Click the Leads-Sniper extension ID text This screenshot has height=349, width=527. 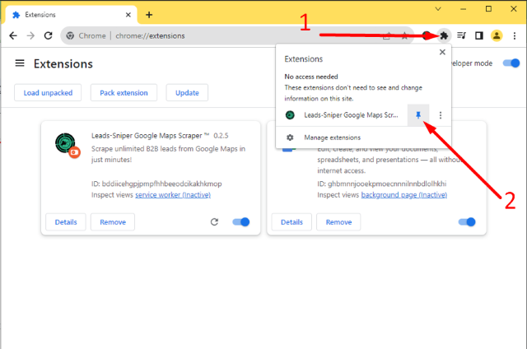pos(156,184)
